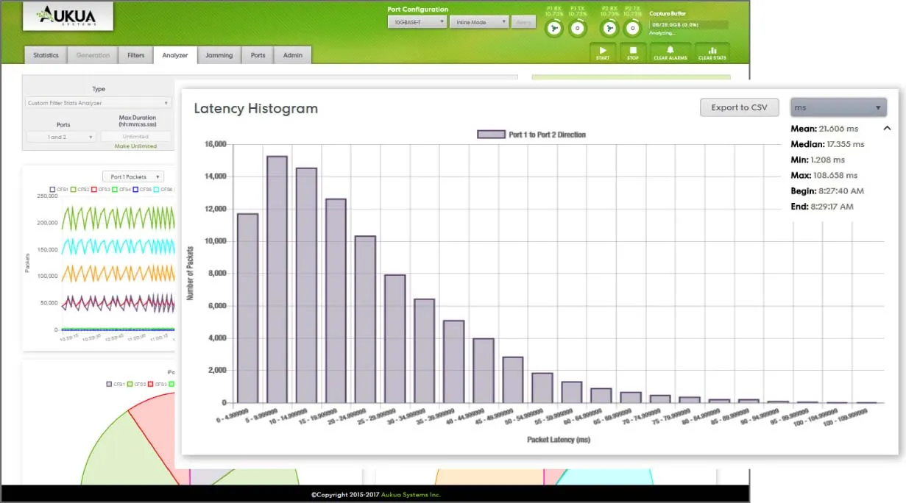Toggle the CFS5 series in the line chart legend
Image resolution: width=906 pixels, height=503 pixels.
click(144, 190)
